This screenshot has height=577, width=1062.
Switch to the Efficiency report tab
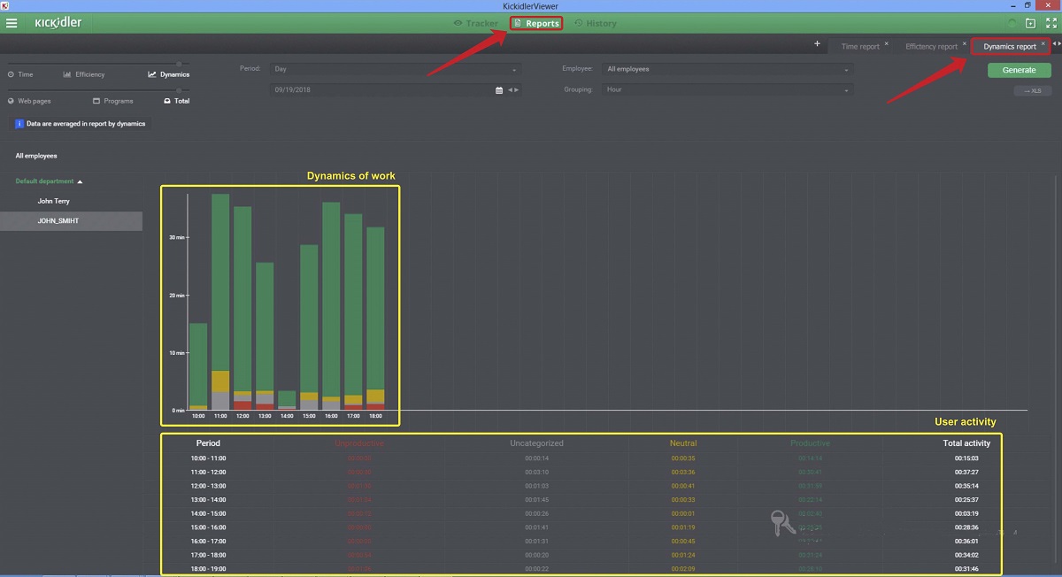pyautogui.click(x=931, y=46)
